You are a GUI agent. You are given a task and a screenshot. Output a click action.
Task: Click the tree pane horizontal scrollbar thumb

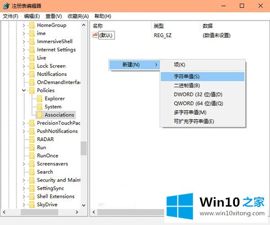point(40,212)
